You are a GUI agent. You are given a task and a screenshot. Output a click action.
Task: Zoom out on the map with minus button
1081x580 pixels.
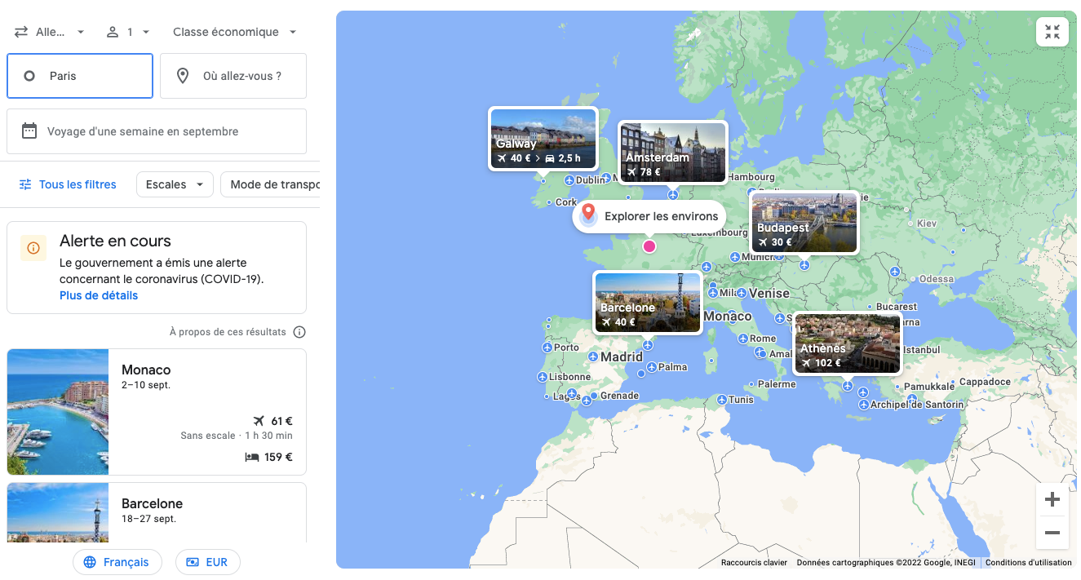coord(1052,533)
